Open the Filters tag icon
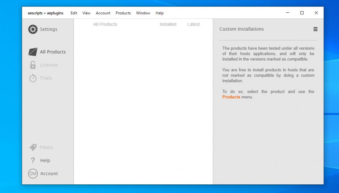The width and height of the screenshot is (339, 193). 33,148
